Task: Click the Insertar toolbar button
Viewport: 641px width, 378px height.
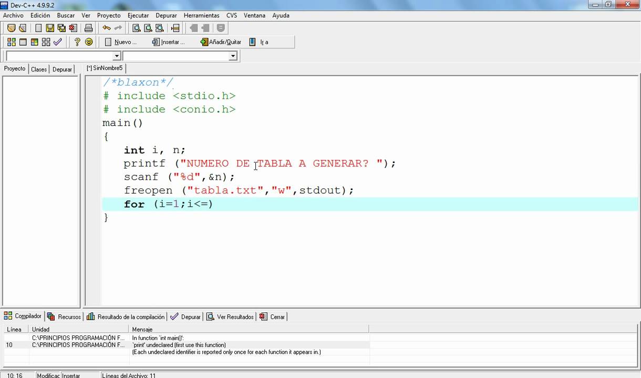Action: point(169,42)
